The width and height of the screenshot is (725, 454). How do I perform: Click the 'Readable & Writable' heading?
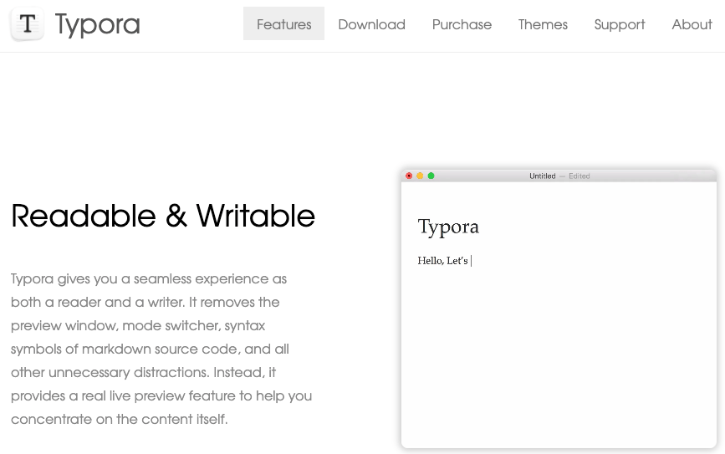tap(163, 216)
